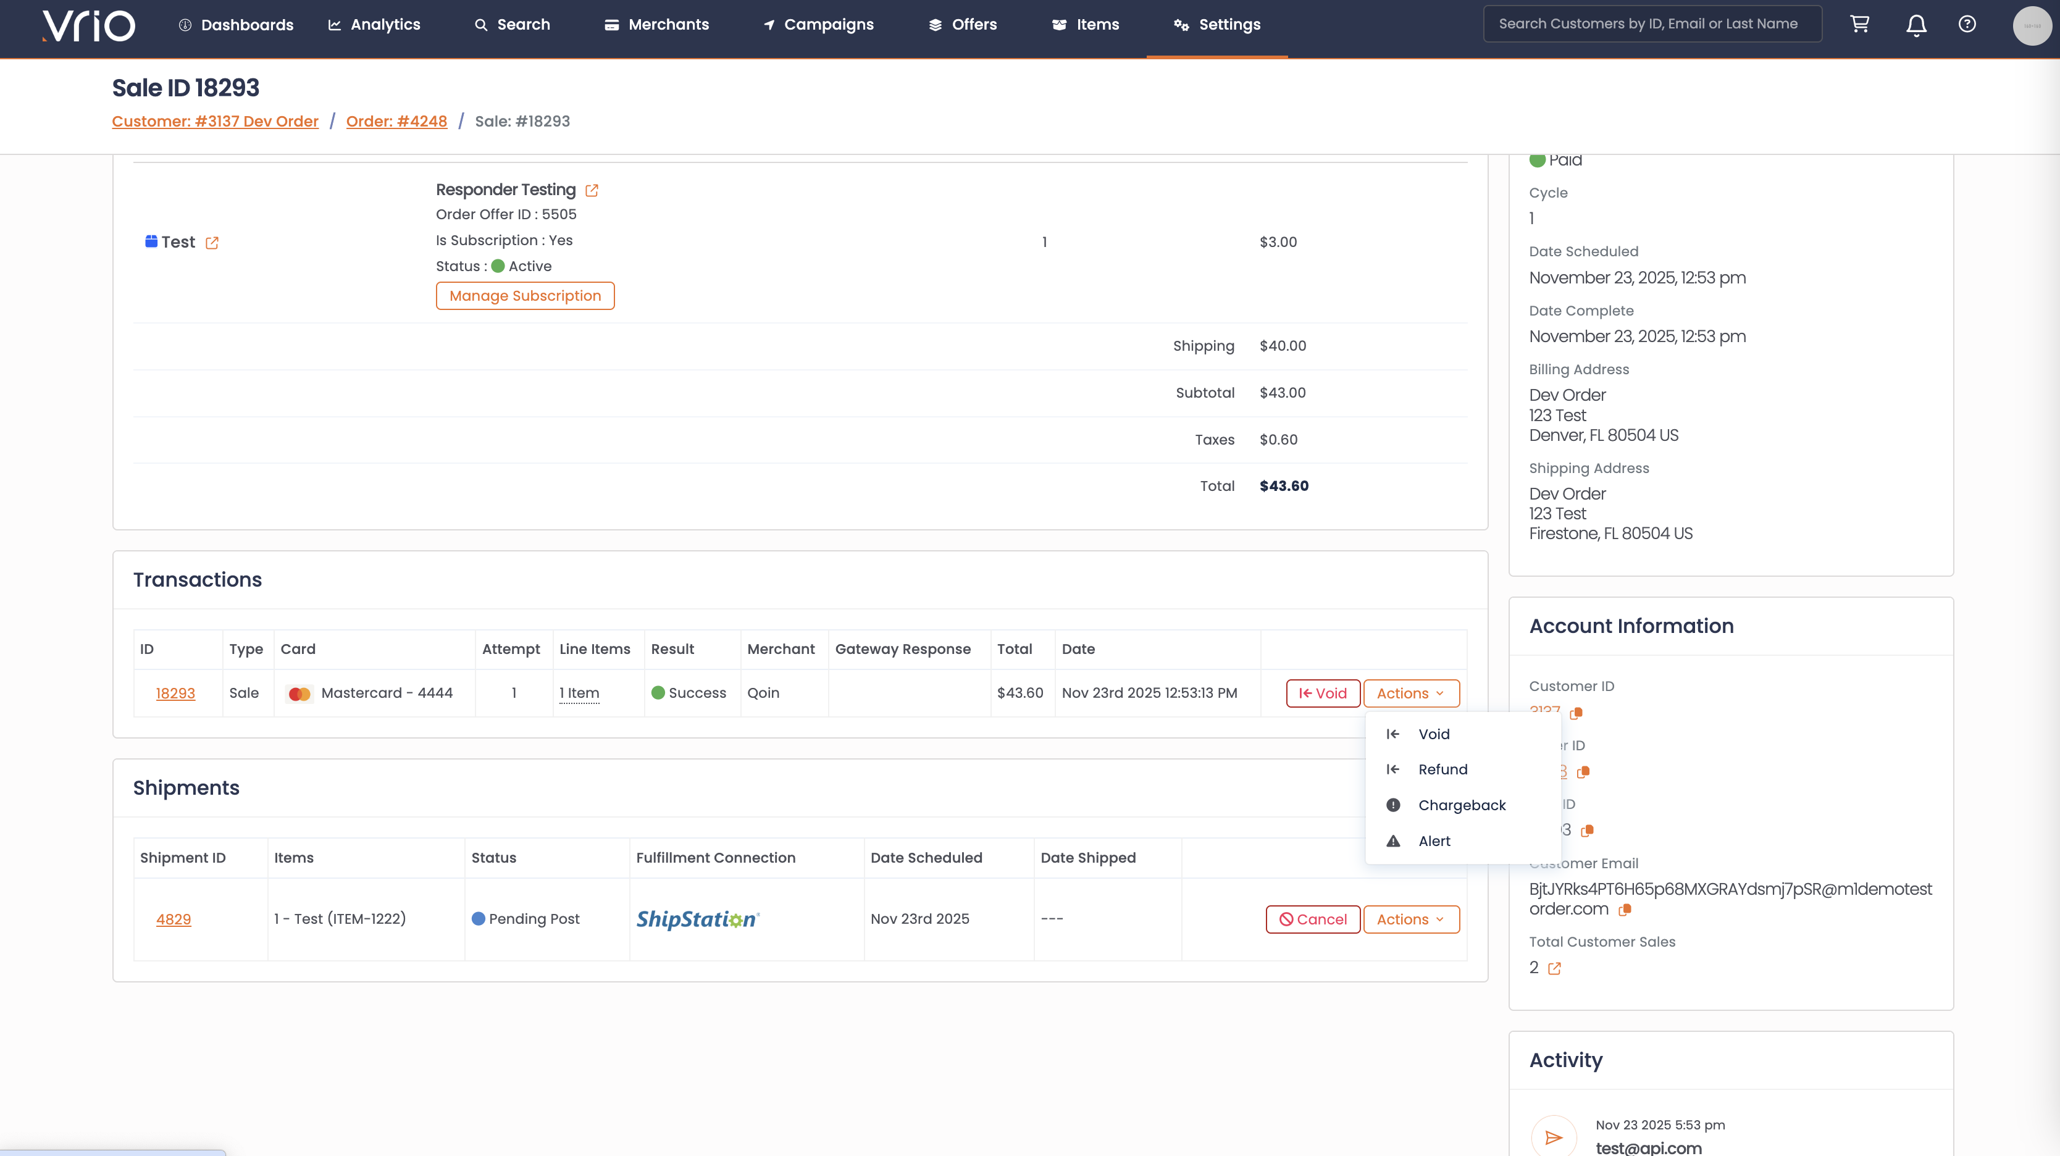The height and width of the screenshot is (1156, 2060).
Task: Open the help question mark icon
Action: click(x=1966, y=24)
